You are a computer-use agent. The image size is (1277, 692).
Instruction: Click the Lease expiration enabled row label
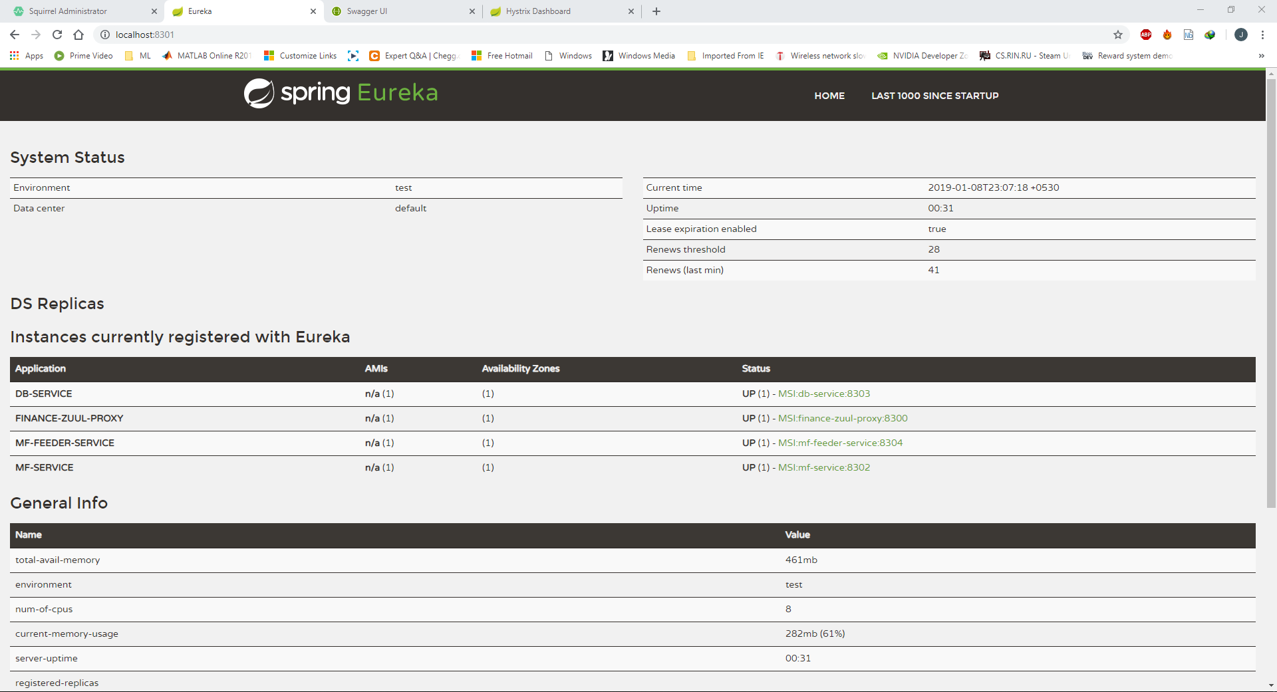[x=701, y=229]
